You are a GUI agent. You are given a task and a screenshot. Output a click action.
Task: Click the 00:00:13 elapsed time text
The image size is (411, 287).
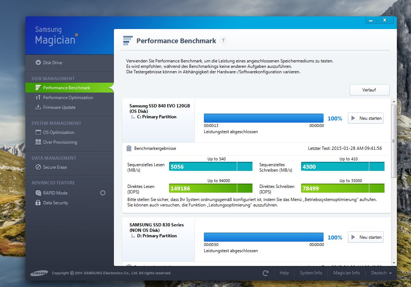211,126
